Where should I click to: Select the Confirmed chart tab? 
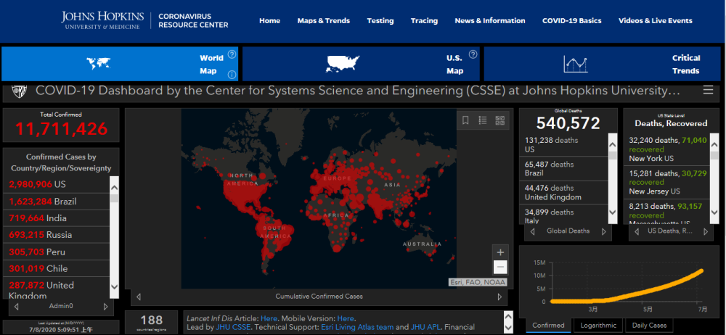[x=548, y=326]
